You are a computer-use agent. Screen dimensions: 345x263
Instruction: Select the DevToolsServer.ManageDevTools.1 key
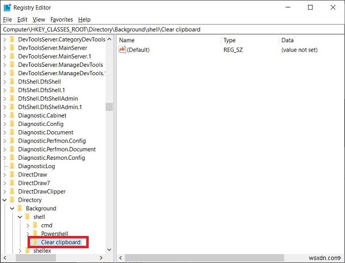point(62,73)
